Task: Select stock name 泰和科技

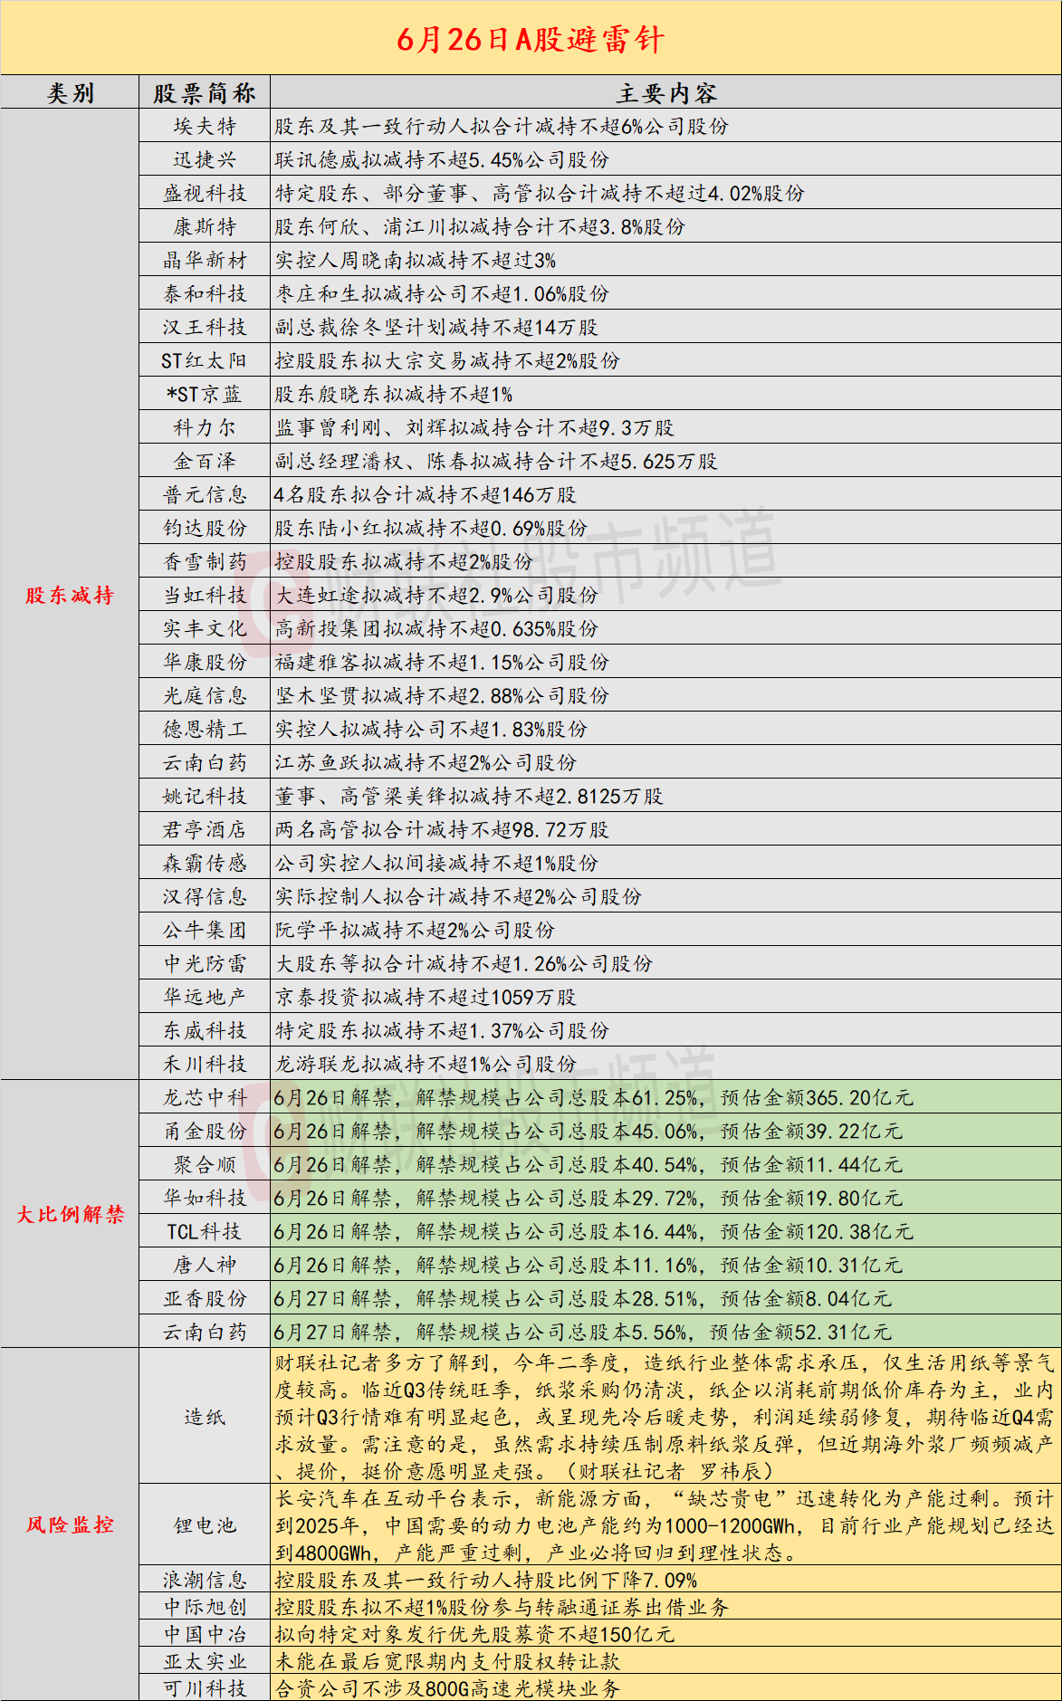Action: (205, 293)
